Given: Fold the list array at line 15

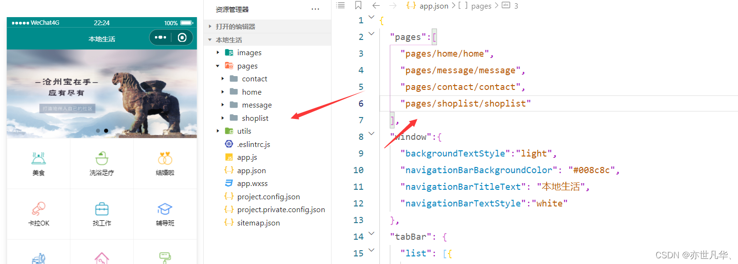Looking at the screenshot, I should tap(372, 251).
